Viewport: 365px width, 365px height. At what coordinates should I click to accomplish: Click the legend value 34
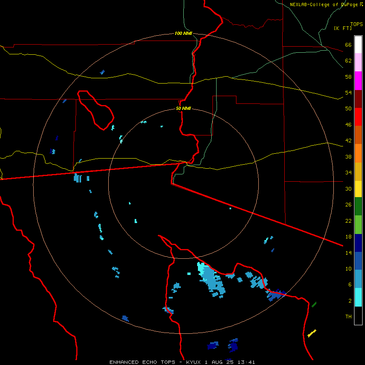point(348,172)
